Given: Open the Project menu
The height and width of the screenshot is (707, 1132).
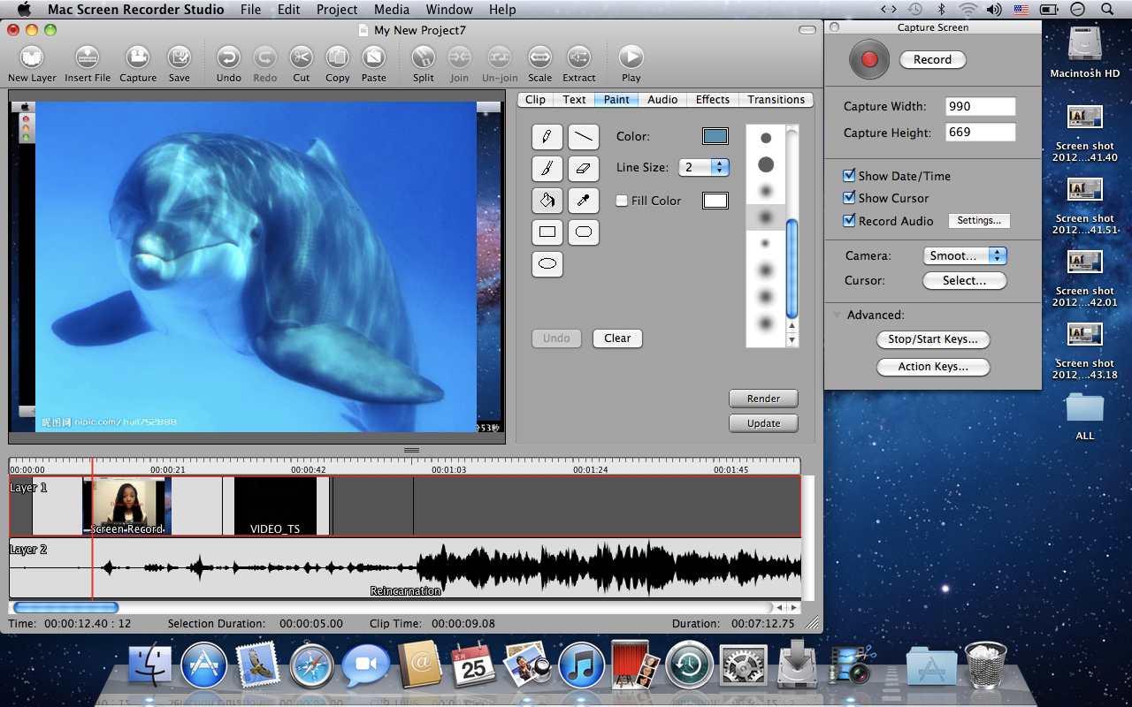Looking at the screenshot, I should [x=336, y=10].
